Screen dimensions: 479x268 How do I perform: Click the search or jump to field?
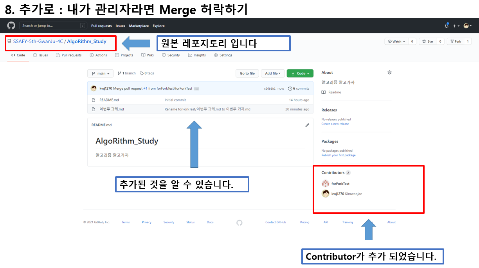[53, 25]
